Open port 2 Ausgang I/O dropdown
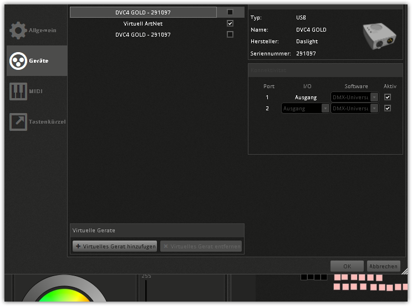 coord(305,108)
